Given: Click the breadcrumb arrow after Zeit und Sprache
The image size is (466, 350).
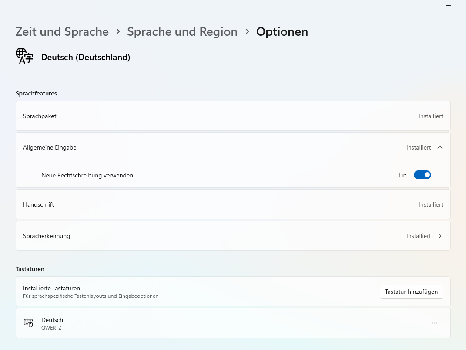Looking at the screenshot, I should tap(118, 31).
